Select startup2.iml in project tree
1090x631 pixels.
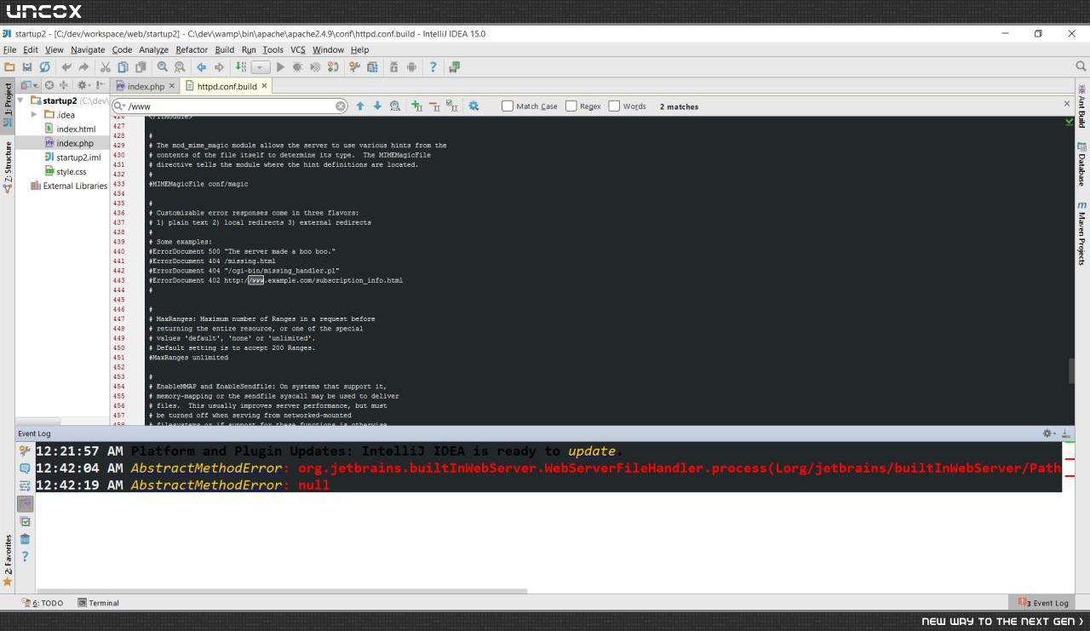(72, 158)
